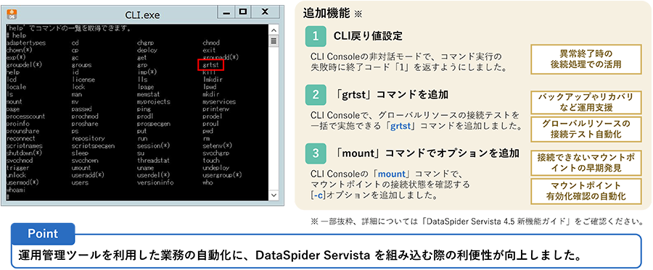Screen dimensions: 653x270
Task: Click the 'myprojects' command in the console
Action: click(x=154, y=101)
